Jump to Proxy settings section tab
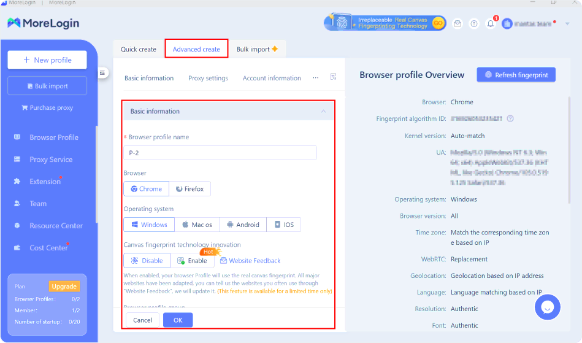 click(208, 78)
